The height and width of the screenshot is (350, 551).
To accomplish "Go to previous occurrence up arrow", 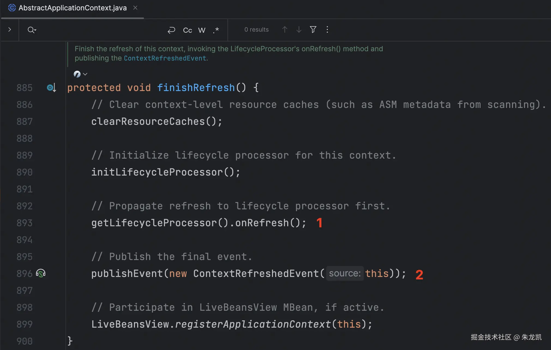I will click(x=285, y=29).
